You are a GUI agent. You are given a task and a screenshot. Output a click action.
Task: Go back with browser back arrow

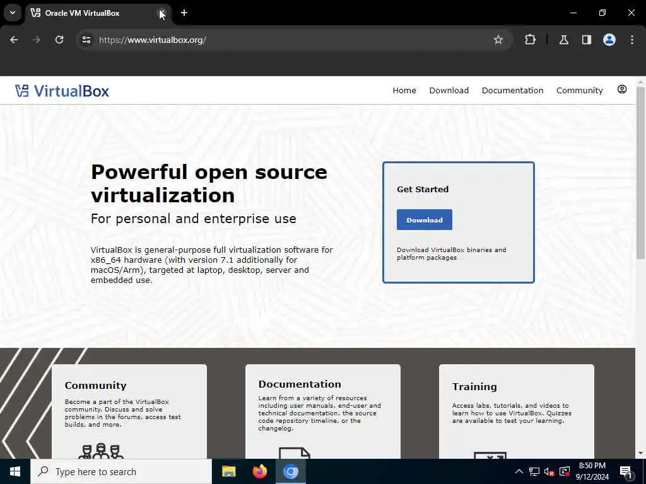pyautogui.click(x=14, y=40)
